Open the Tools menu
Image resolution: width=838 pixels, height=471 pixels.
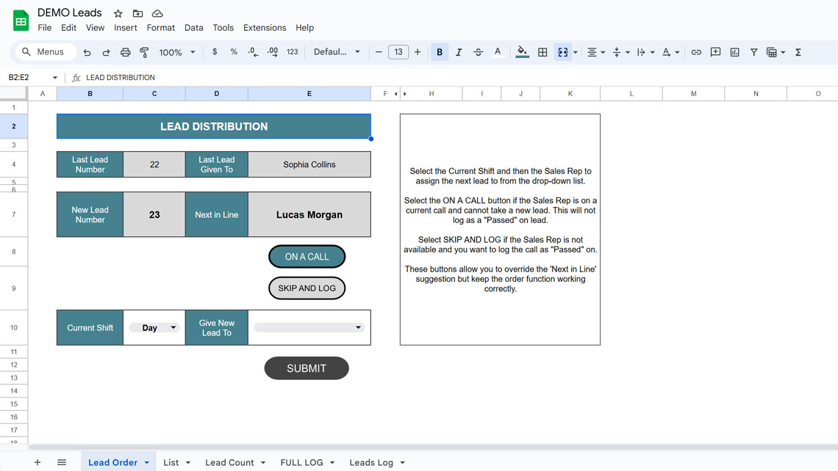pyautogui.click(x=223, y=28)
